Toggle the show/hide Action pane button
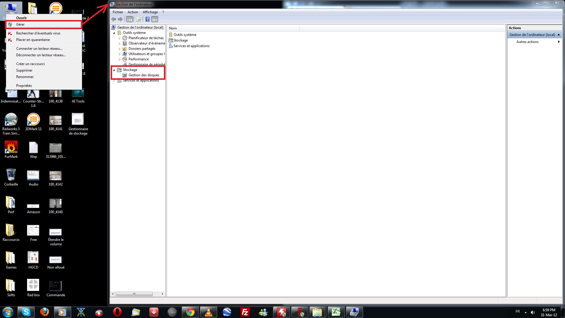This screenshot has height=318, width=565. (155, 19)
